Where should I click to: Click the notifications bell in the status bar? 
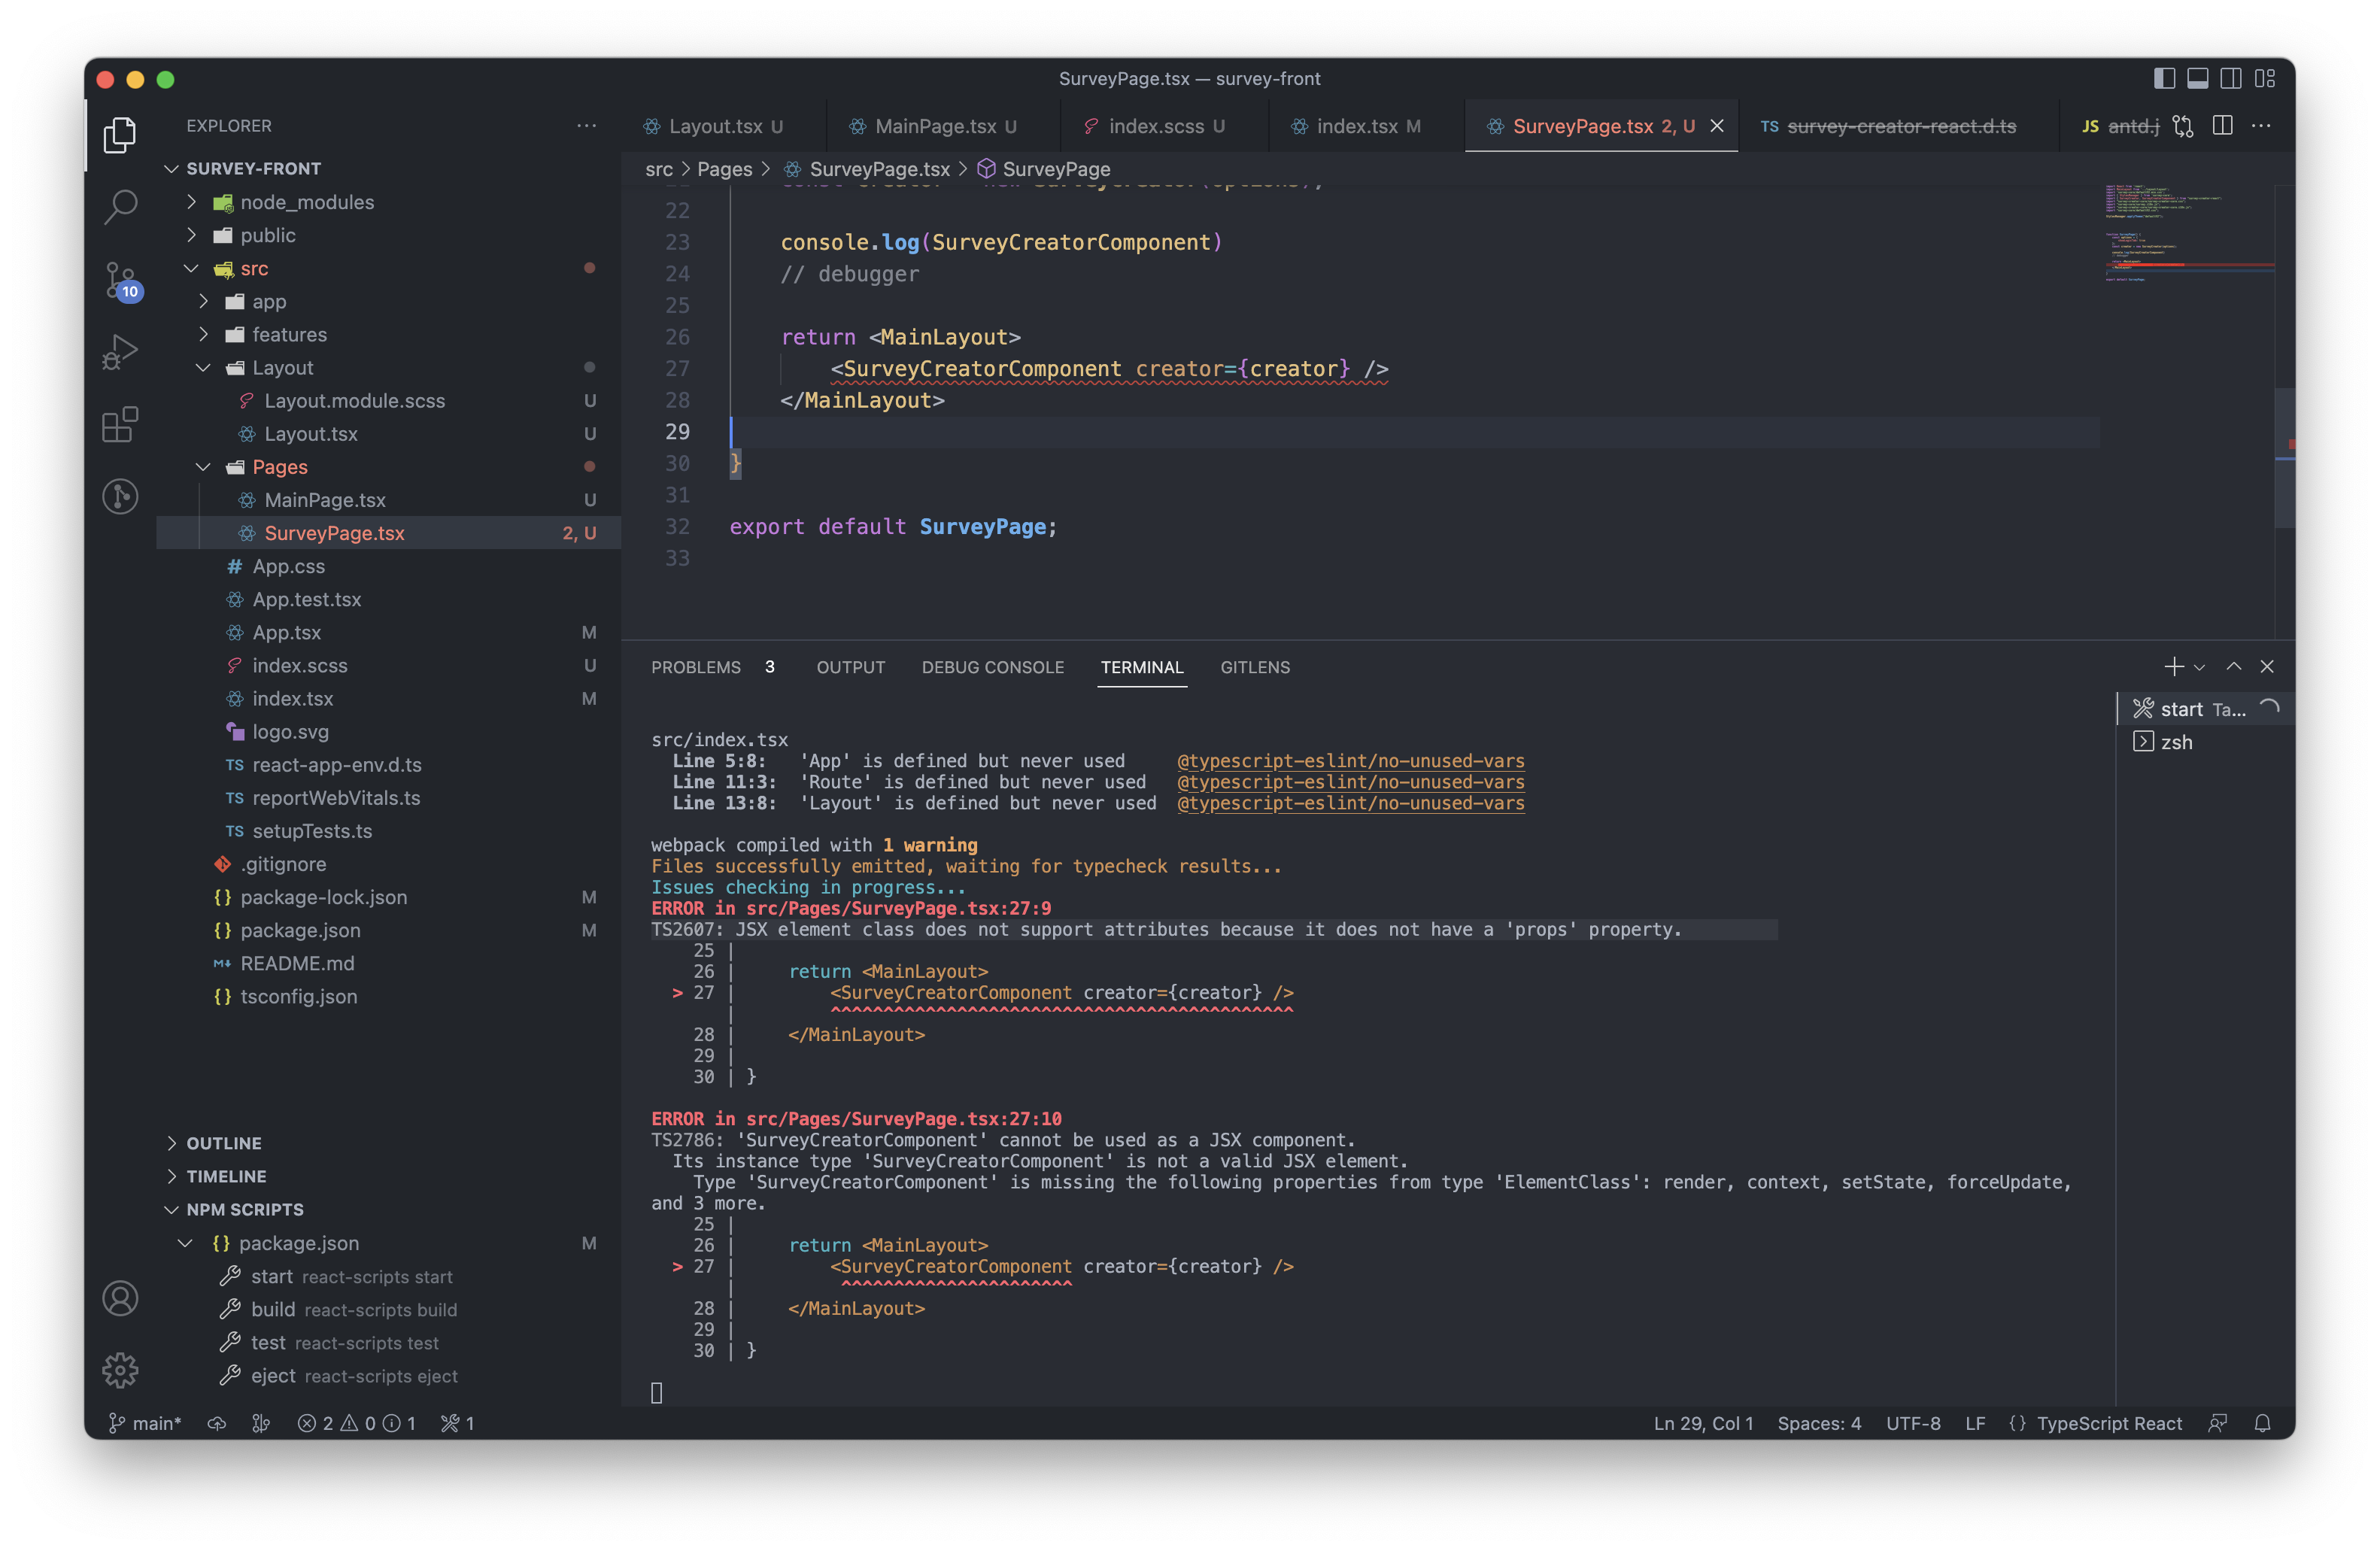[2263, 1423]
